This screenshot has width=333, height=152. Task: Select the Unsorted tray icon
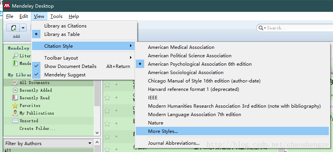pyautogui.click(x=15, y=121)
